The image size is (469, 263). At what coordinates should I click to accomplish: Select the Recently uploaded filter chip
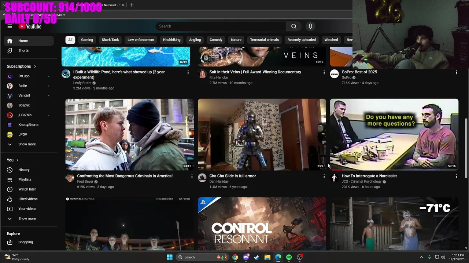(302, 40)
